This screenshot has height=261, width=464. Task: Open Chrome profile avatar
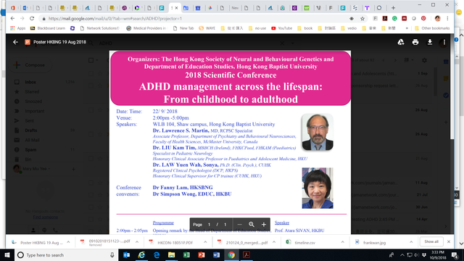pos(437,18)
